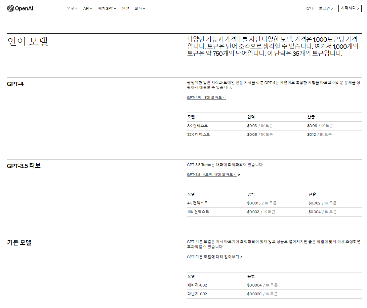This screenshot has width=367, height=308.
Task: Select the $0.002 output price
Action: (314, 203)
